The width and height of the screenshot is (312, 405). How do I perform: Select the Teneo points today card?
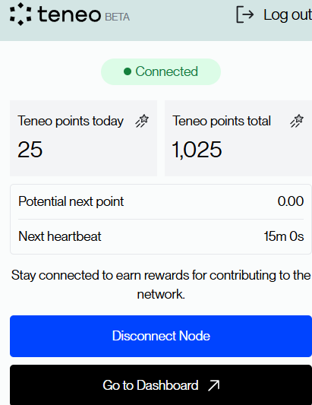click(84, 138)
